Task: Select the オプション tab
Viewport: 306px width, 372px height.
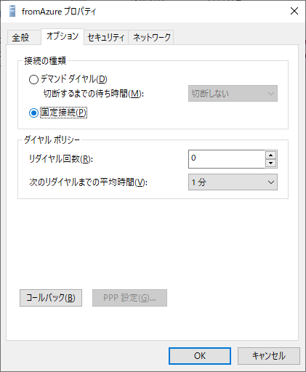Action: 63,36
